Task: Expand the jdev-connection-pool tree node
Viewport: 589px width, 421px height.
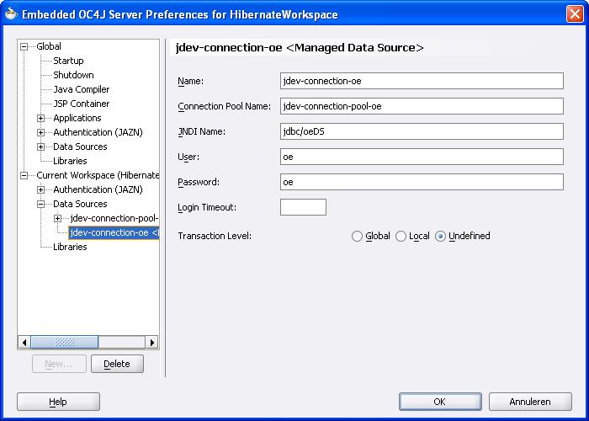Action: tap(58, 218)
